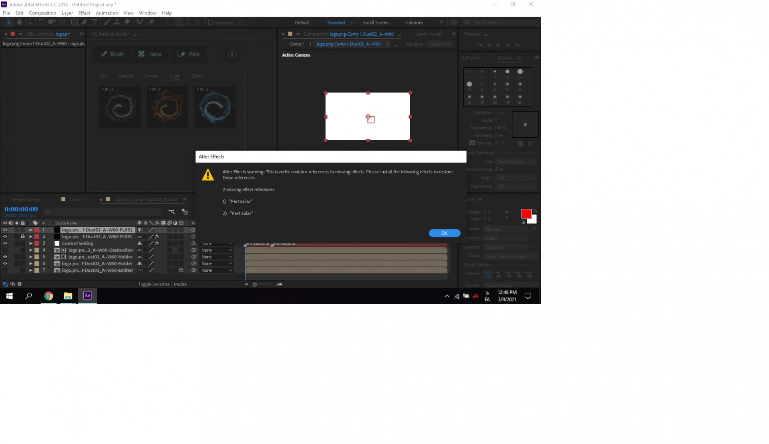Click OK to dismiss missing effects warning
Image resolution: width=769 pixels, height=444 pixels.
tap(444, 233)
